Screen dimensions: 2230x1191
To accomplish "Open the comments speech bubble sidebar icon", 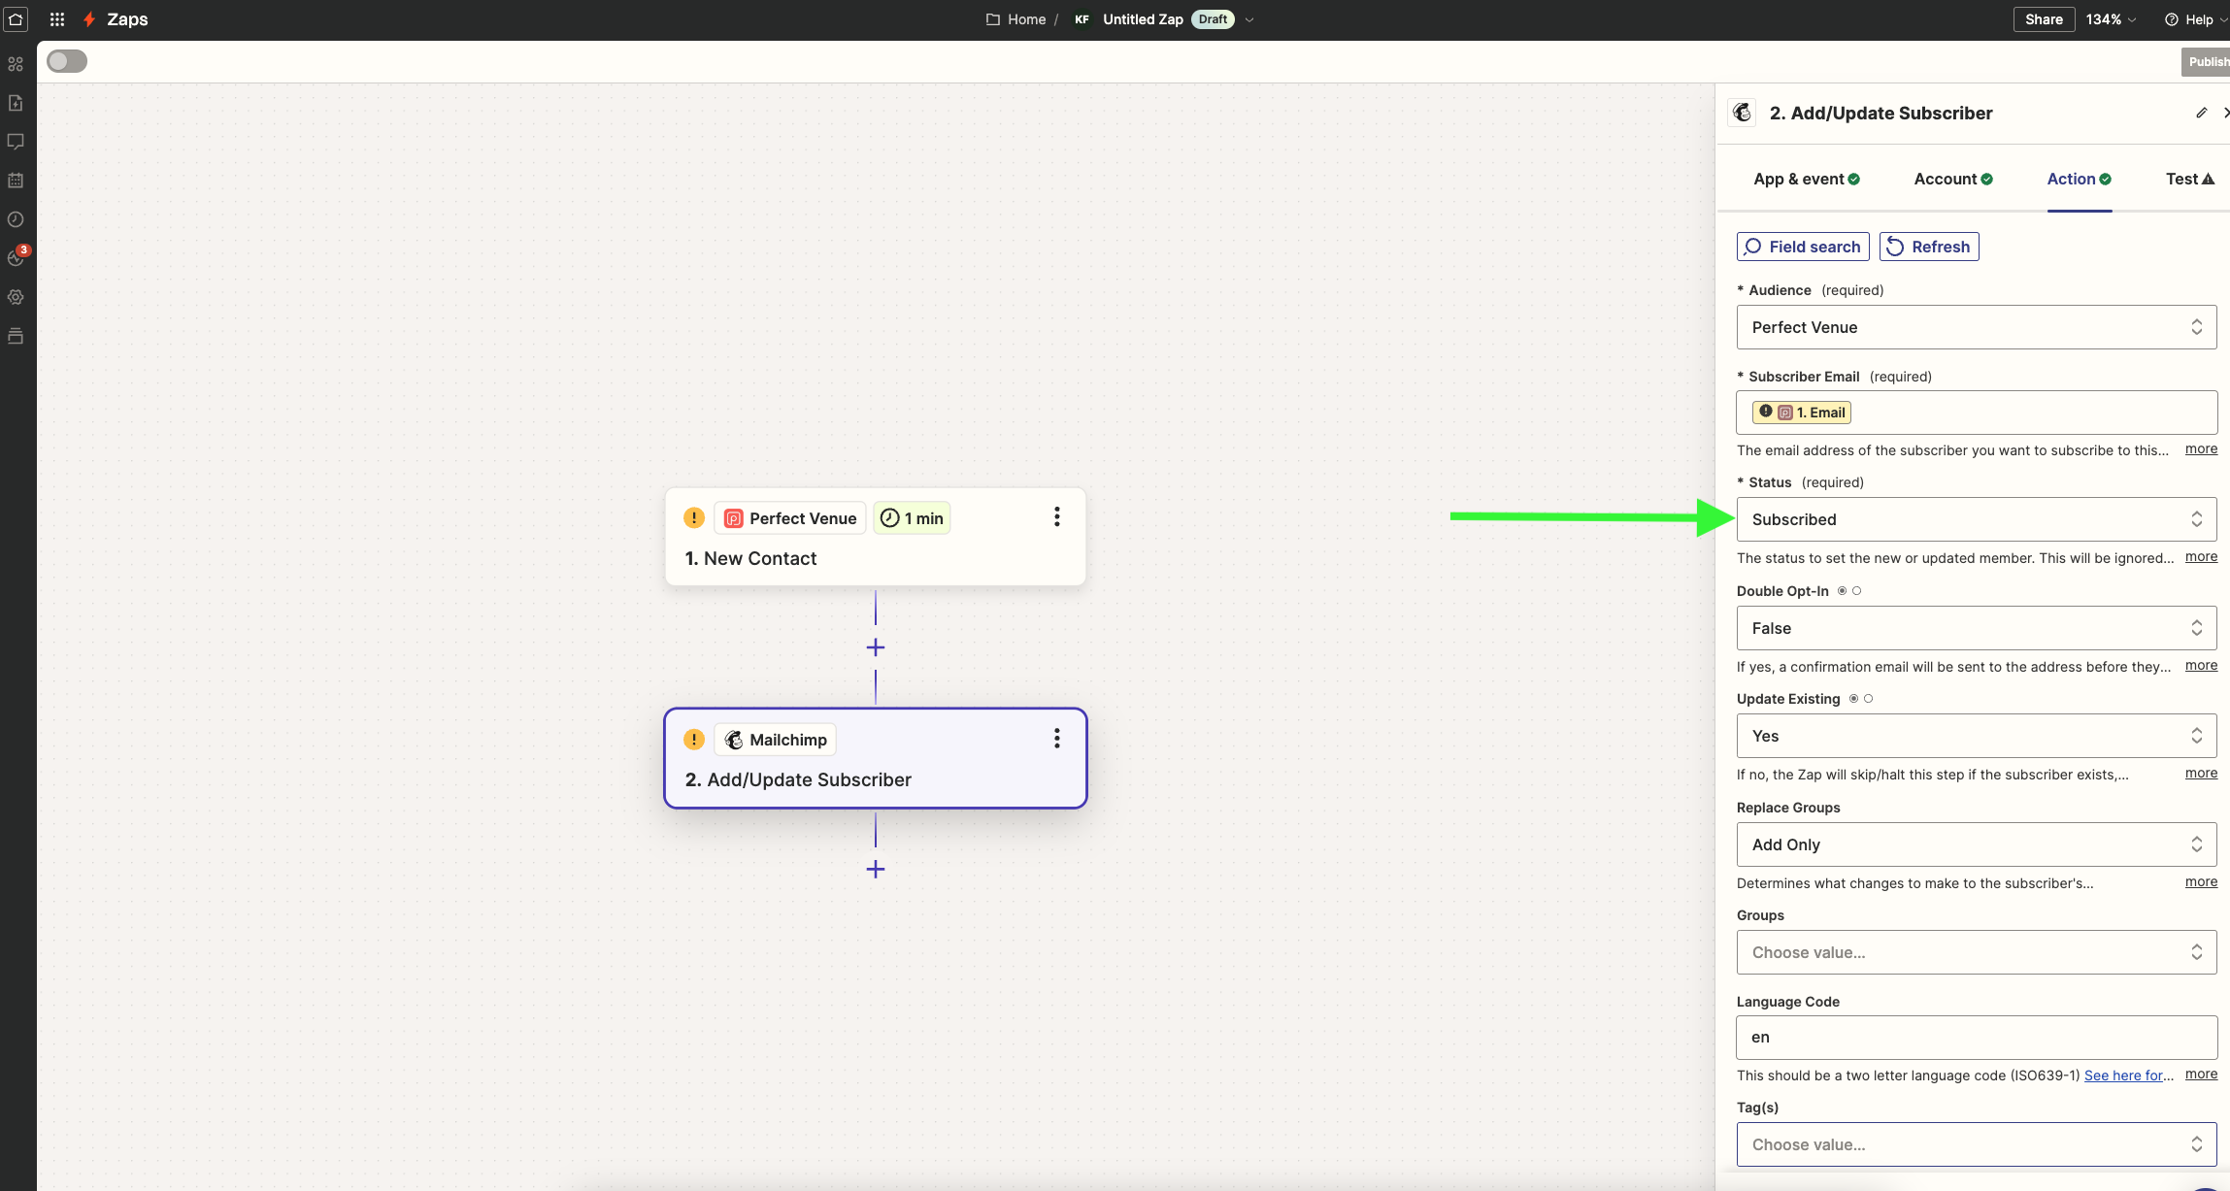I will (16, 142).
